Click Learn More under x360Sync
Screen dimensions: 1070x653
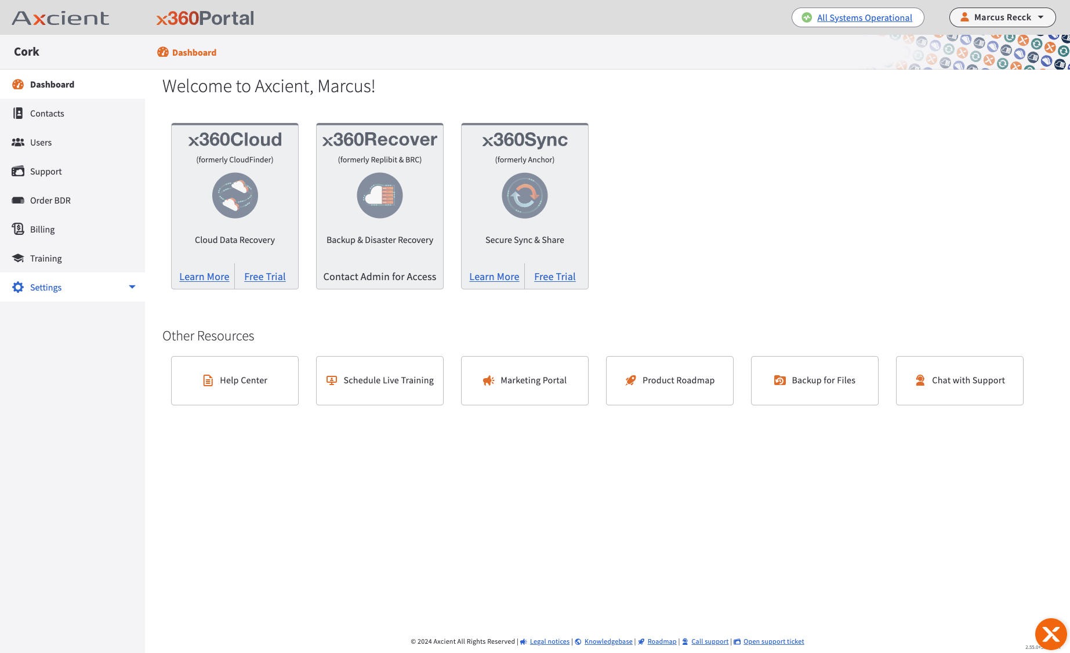(x=494, y=277)
